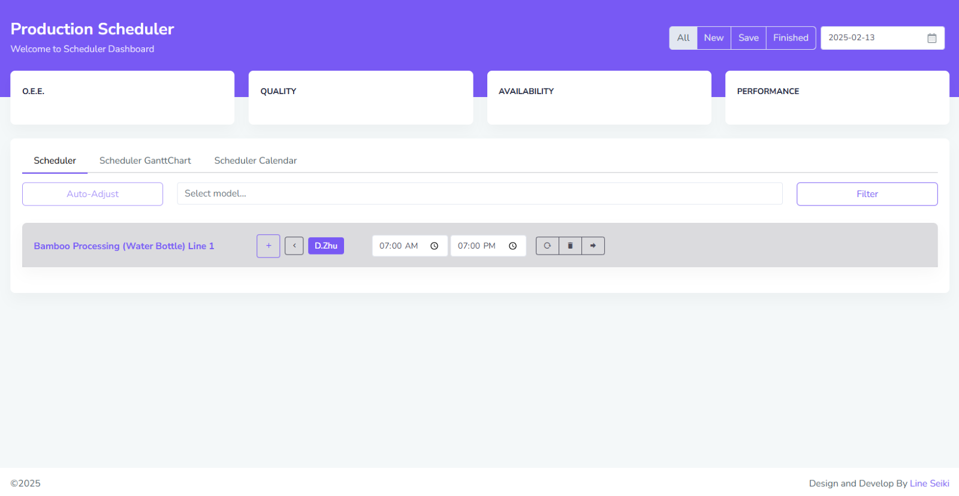
Task: Click the left chevron button beside D.Zhu
Action: click(294, 246)
